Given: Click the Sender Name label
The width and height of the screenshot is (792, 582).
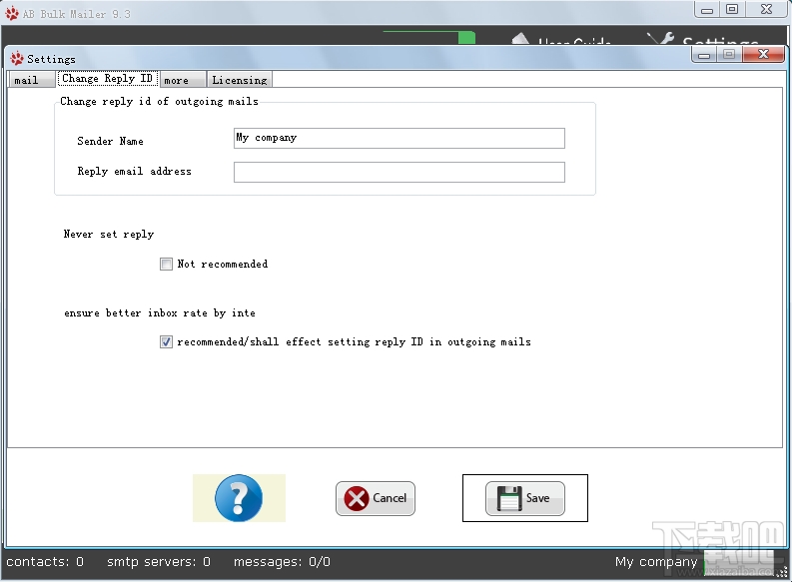Looking at the screenshot, I should pos(110,141).
